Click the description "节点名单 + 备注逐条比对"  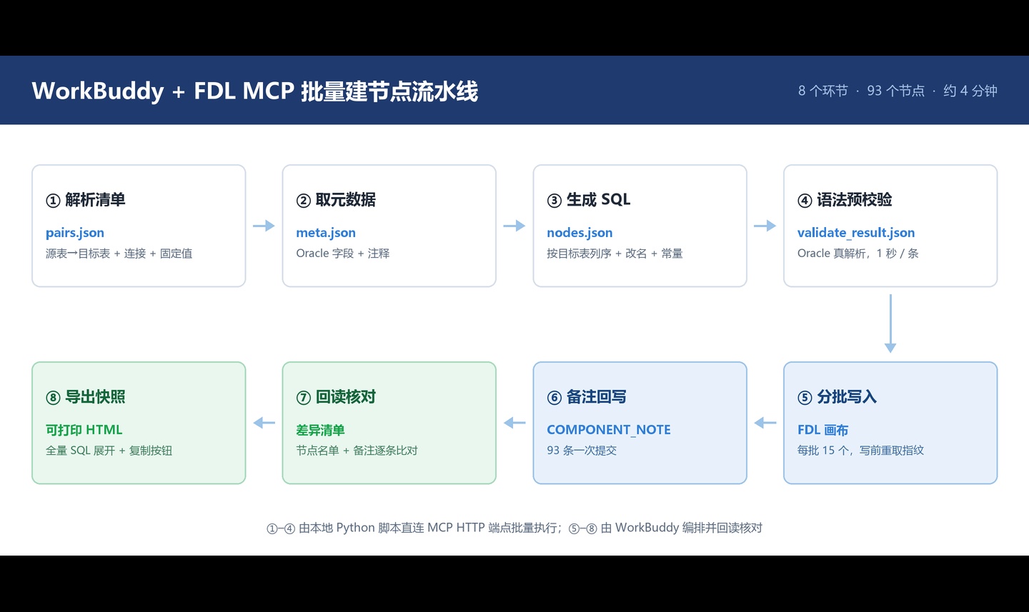[x=357, y=451]
